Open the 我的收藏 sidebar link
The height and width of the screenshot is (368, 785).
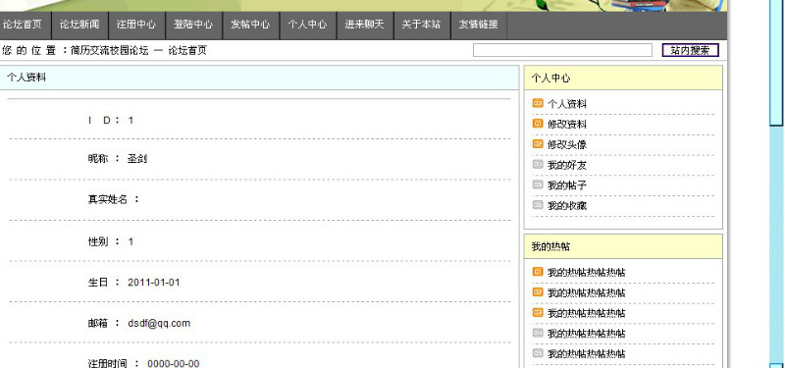[x=567, y=205]
